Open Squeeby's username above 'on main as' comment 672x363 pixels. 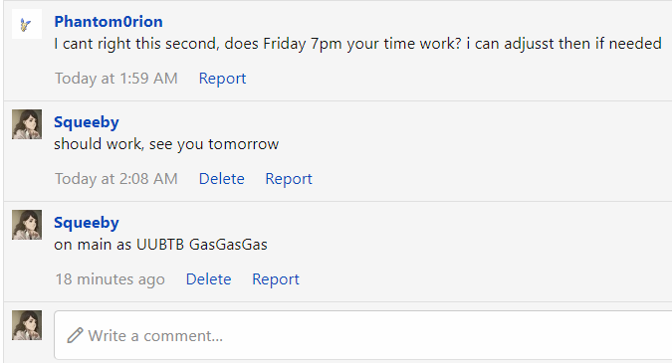pos(87,223)
